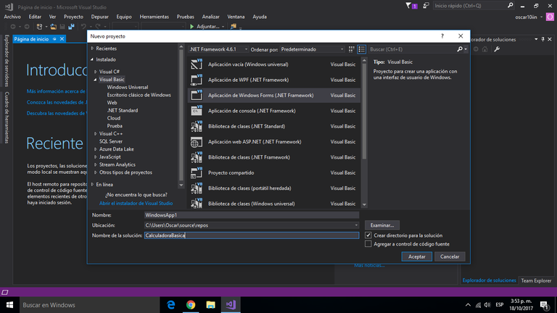Image resolution: width=557 pixels, height=313 pixels.
Task: Enable Agregar a control de código fuente
Action: pyautogui.click(x=368, y=244)
